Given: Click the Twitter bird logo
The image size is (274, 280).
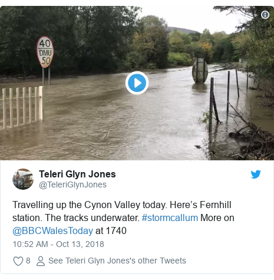Looking at the screenshot, I should [256, 174].
